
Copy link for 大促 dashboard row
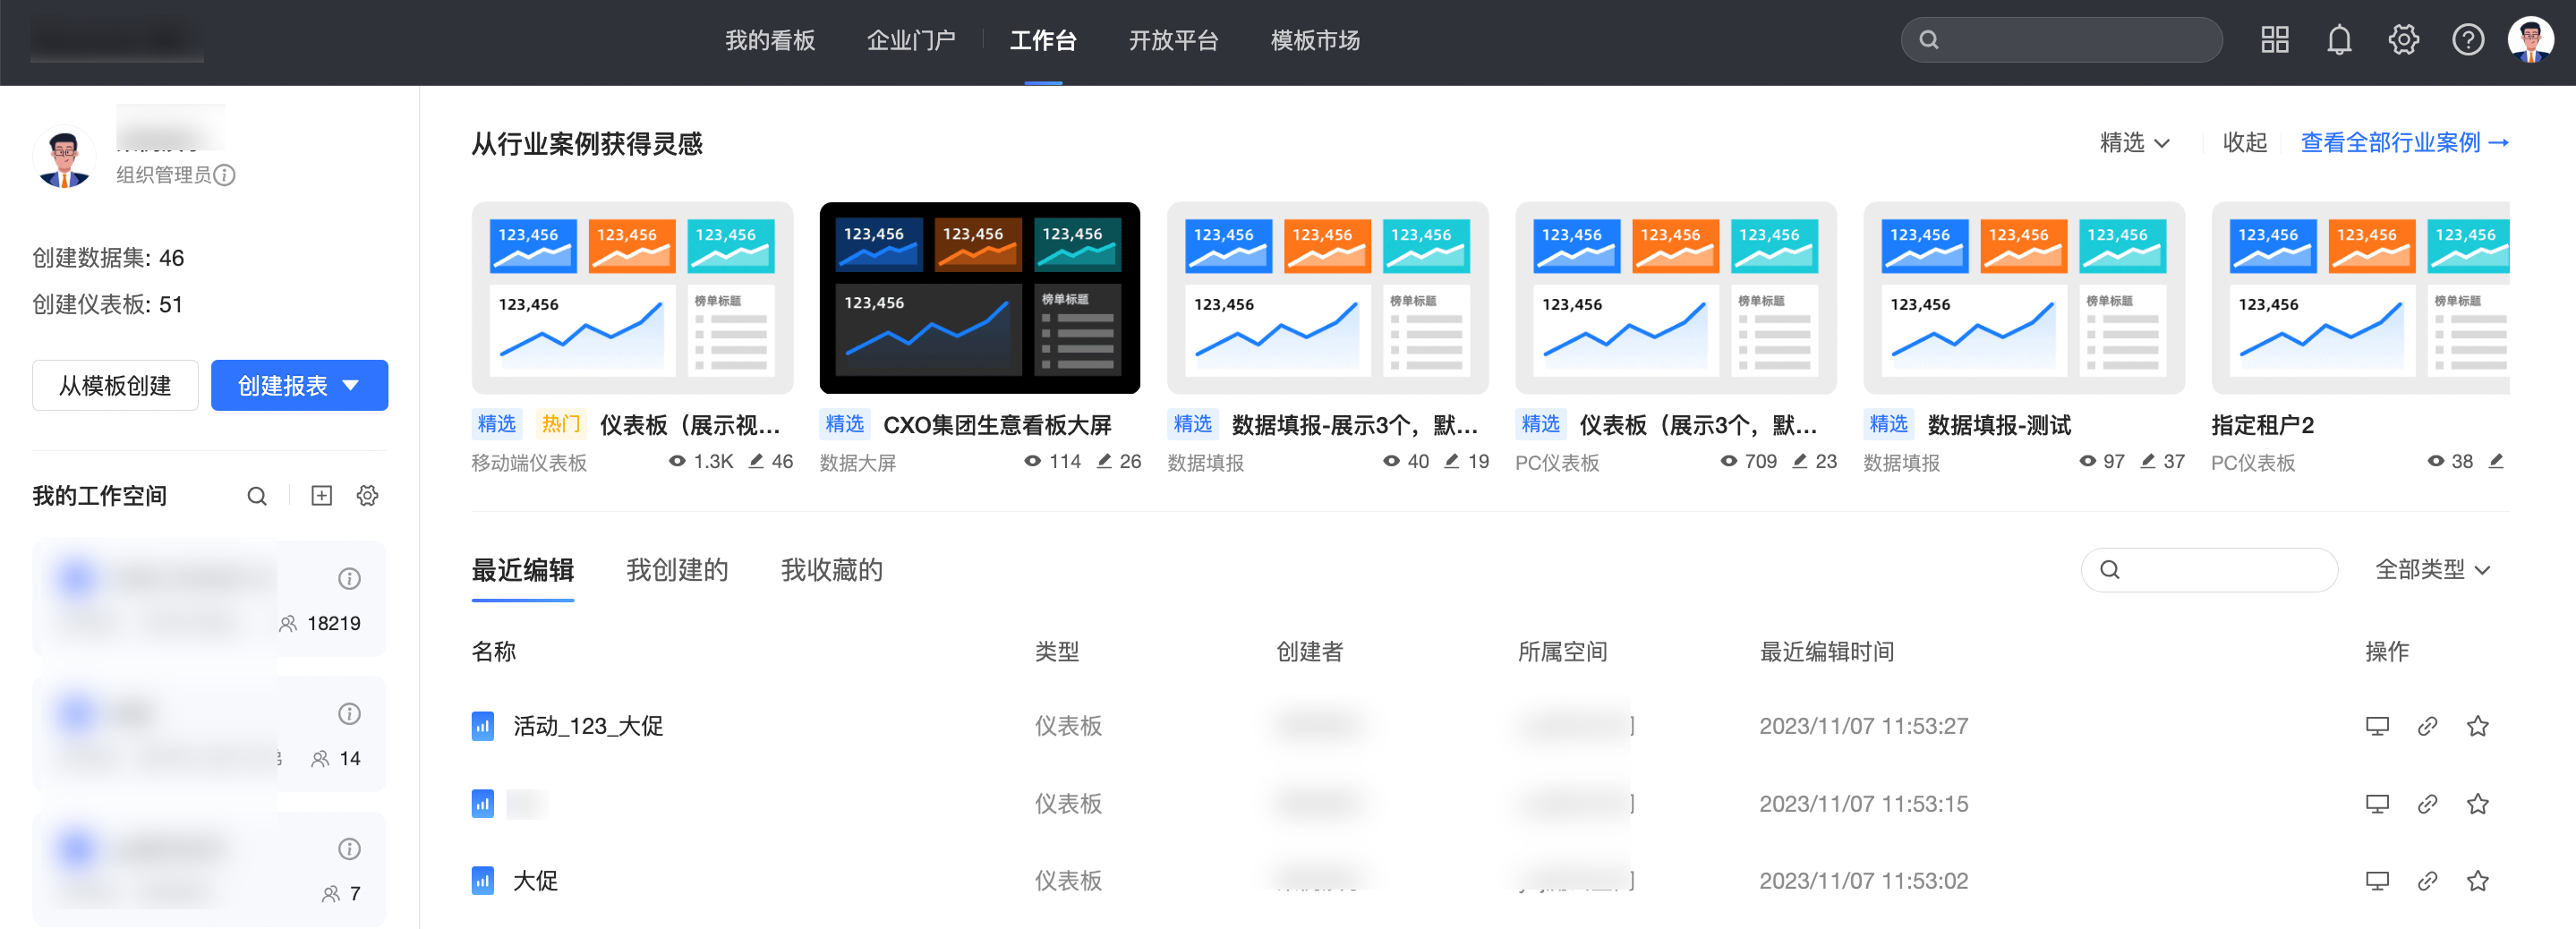(2427, 881)
